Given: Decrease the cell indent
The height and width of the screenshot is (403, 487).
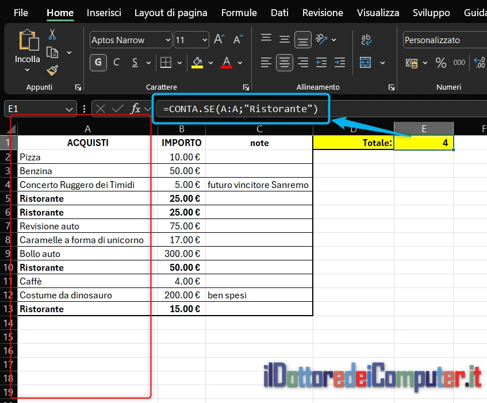Looking at the screenshot, I should (321, 63).
